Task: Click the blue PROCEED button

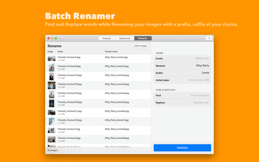Action: (182, 148)
